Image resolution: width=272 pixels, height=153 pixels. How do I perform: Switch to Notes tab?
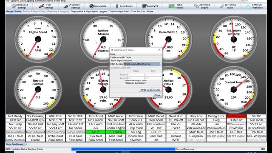(x=150, y=11)
